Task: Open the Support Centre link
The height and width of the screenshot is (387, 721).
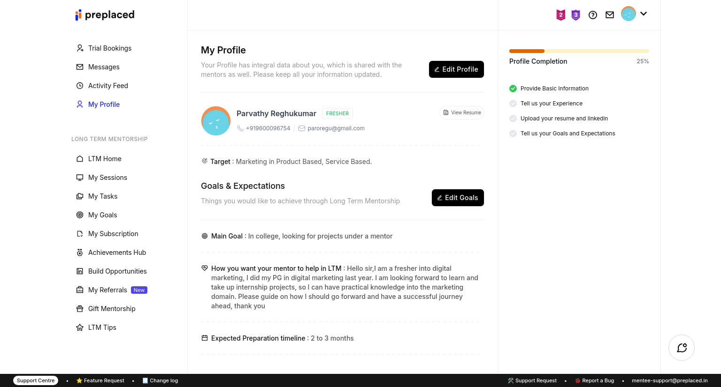Action: point(36,380)
